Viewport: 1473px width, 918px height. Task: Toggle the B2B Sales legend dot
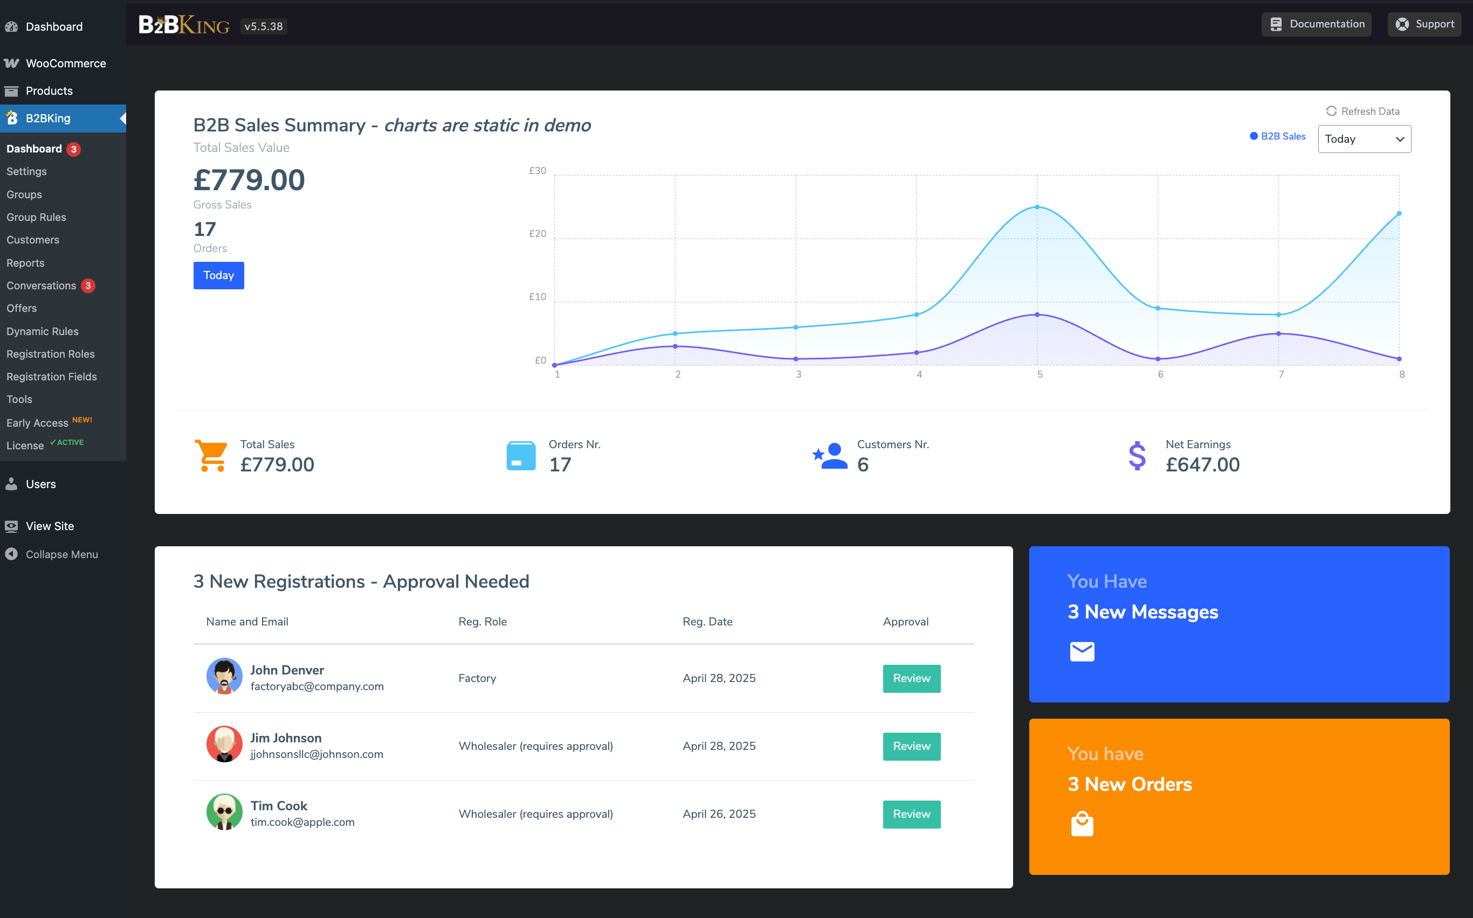[x=1253, y=136]
